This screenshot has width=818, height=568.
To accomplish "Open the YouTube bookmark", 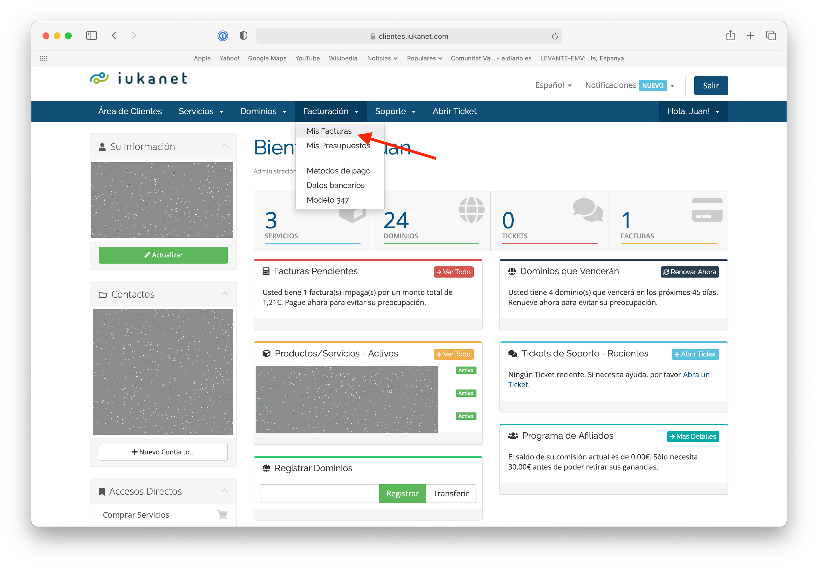I will pos(307,58).
